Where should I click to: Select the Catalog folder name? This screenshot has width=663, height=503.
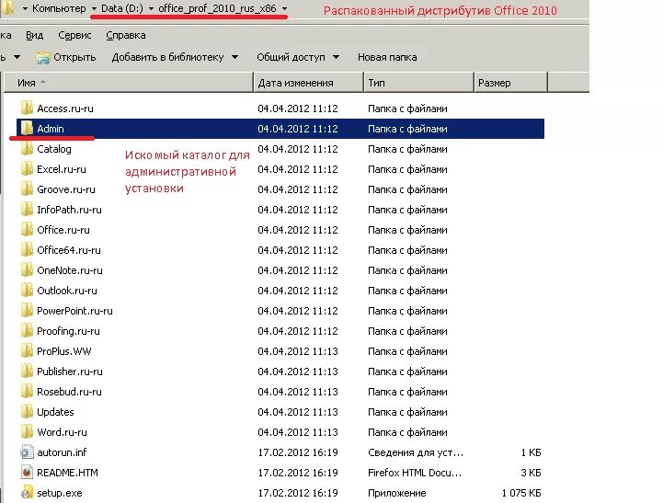54,149
